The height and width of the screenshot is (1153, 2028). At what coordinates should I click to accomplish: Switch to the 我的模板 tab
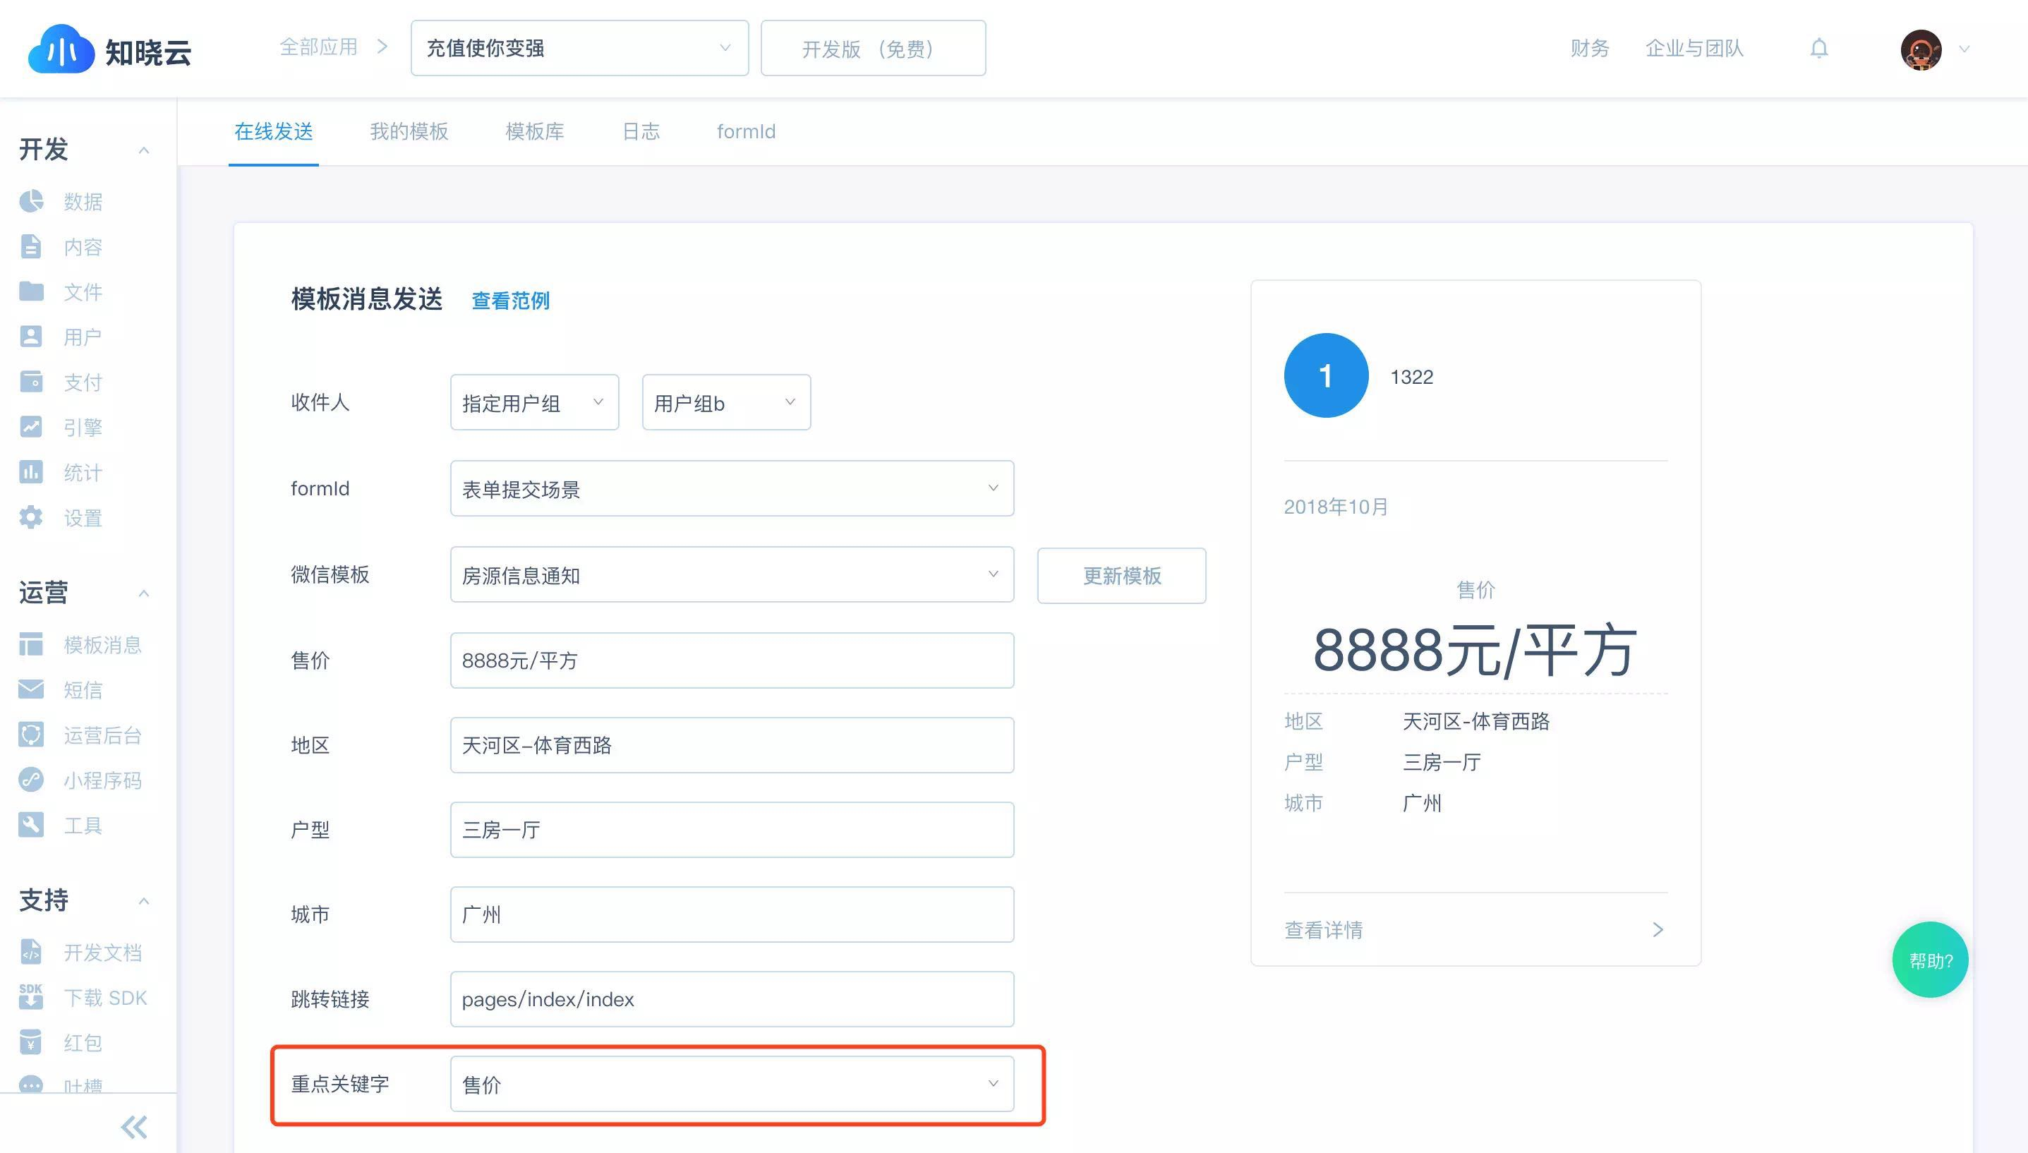409,131
